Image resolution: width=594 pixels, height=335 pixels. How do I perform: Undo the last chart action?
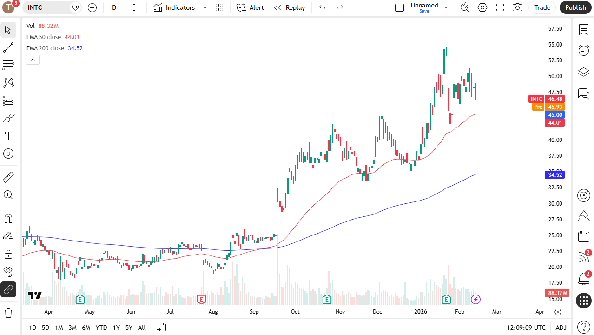pyautogui.click(x=322, y=7)
